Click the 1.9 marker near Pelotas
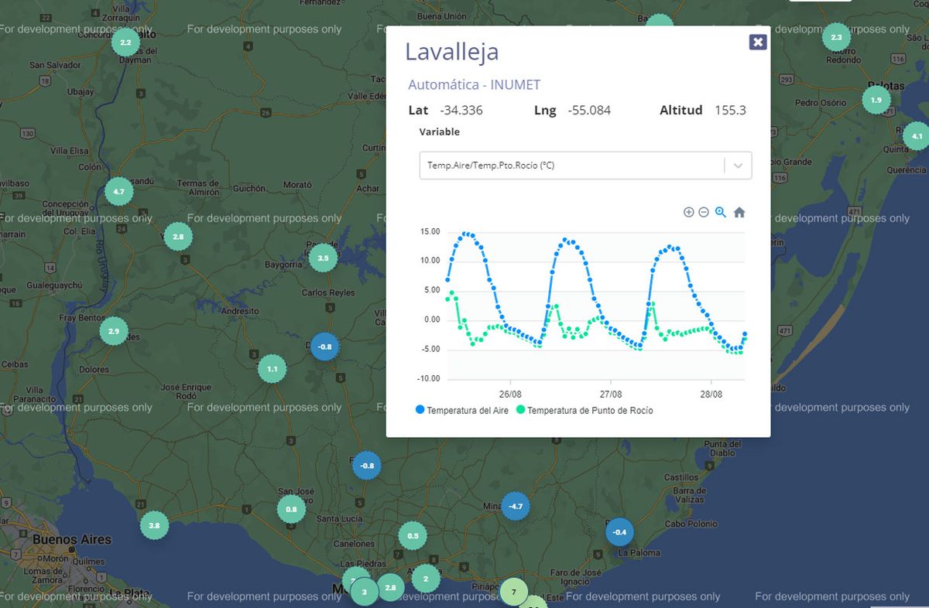 [876, 101]
